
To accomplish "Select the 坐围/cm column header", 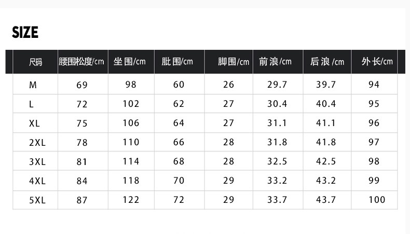I will [130, 62].
